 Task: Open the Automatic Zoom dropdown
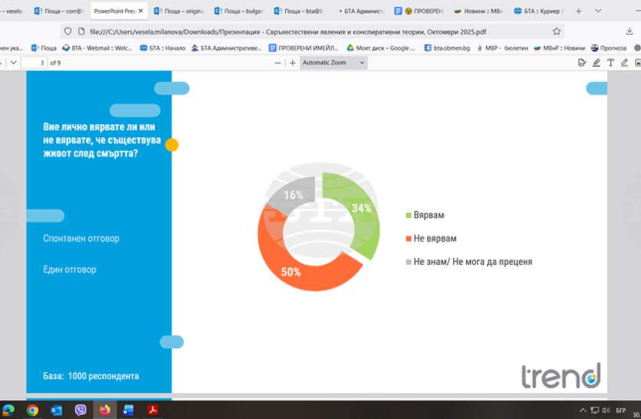click(x=333, y=62)
